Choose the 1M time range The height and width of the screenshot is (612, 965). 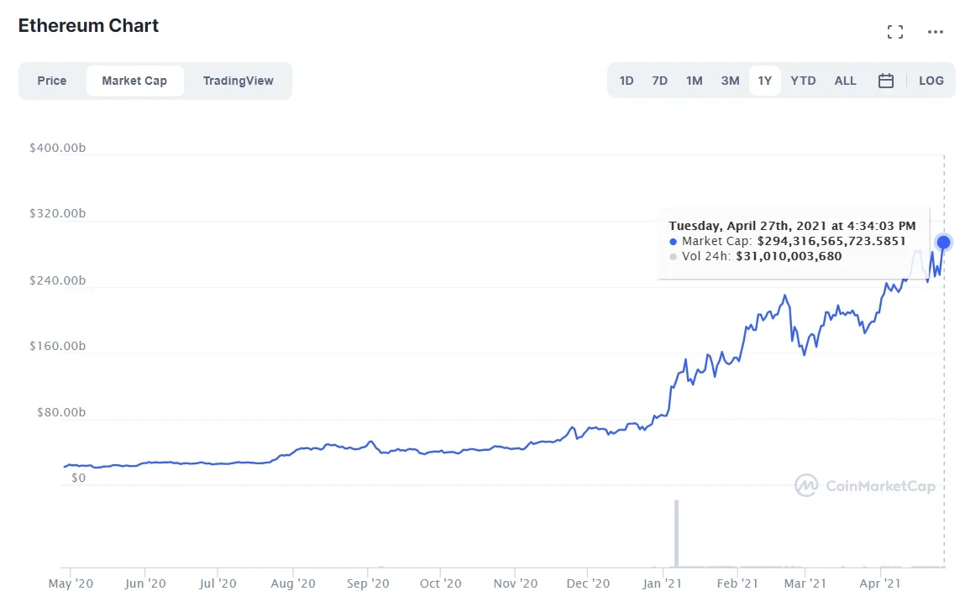(694, 81)
